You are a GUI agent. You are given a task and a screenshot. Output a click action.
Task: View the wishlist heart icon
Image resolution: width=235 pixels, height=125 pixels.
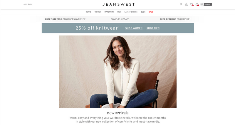coord(192,4)
